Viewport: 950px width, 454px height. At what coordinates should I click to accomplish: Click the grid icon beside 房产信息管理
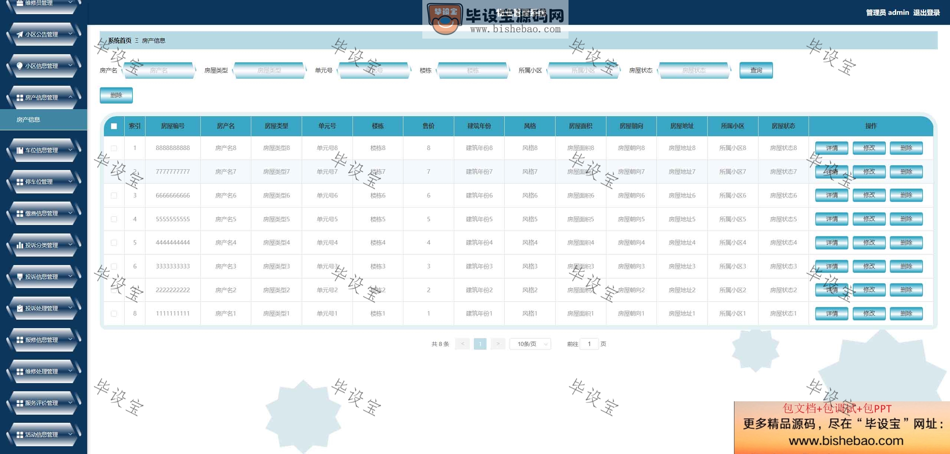point(20,98)
